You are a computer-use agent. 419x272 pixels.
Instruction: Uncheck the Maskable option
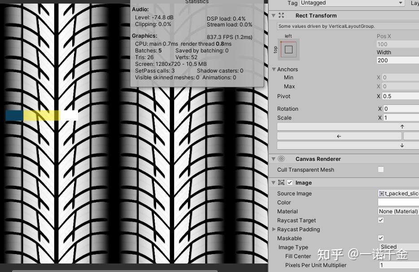[x=380, y=238]
